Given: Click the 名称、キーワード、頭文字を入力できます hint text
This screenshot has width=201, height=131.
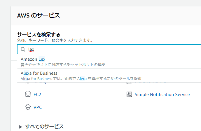Looking at the screenshot, I should (55, 41).
